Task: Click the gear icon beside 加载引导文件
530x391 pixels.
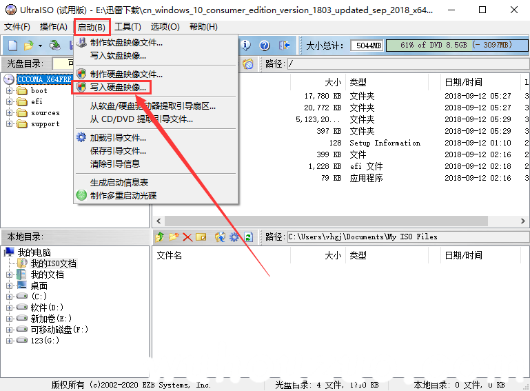Action: (81, 137)
